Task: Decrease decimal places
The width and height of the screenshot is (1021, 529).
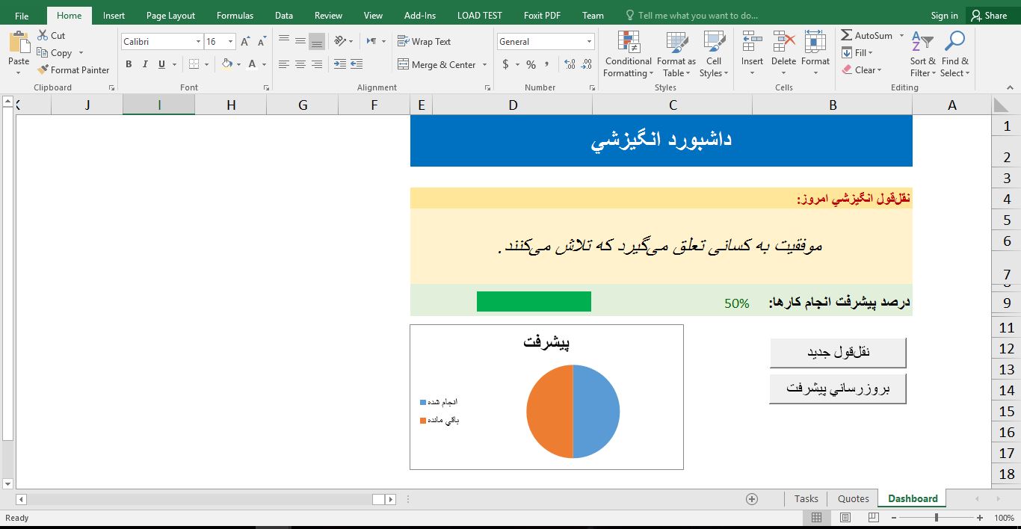Action: (x=587, y=64)
